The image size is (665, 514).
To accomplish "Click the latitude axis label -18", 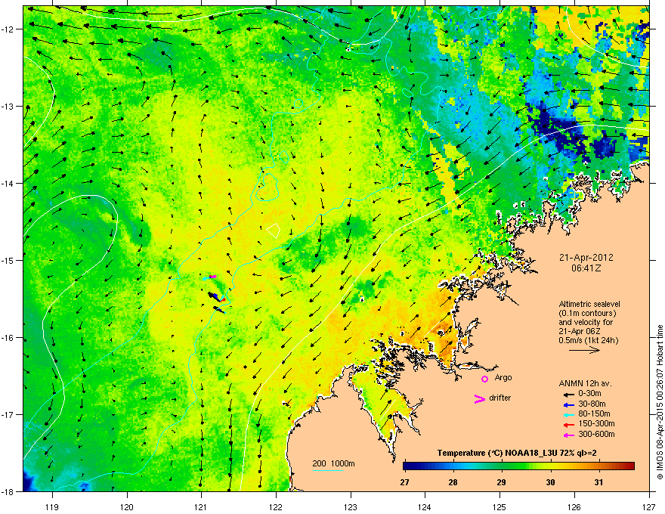I will click(x=8, y=491).
